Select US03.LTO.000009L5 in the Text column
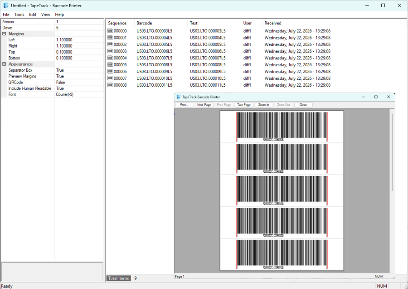Image resolution: width=408 pixels, height=289 pixels. [x=208, y=71]
